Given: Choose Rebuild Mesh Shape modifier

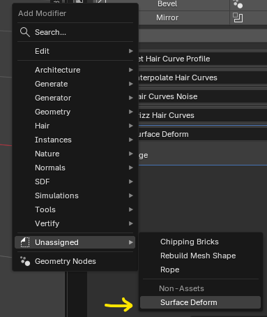Looking at the screenshot, I should (200, 256).
